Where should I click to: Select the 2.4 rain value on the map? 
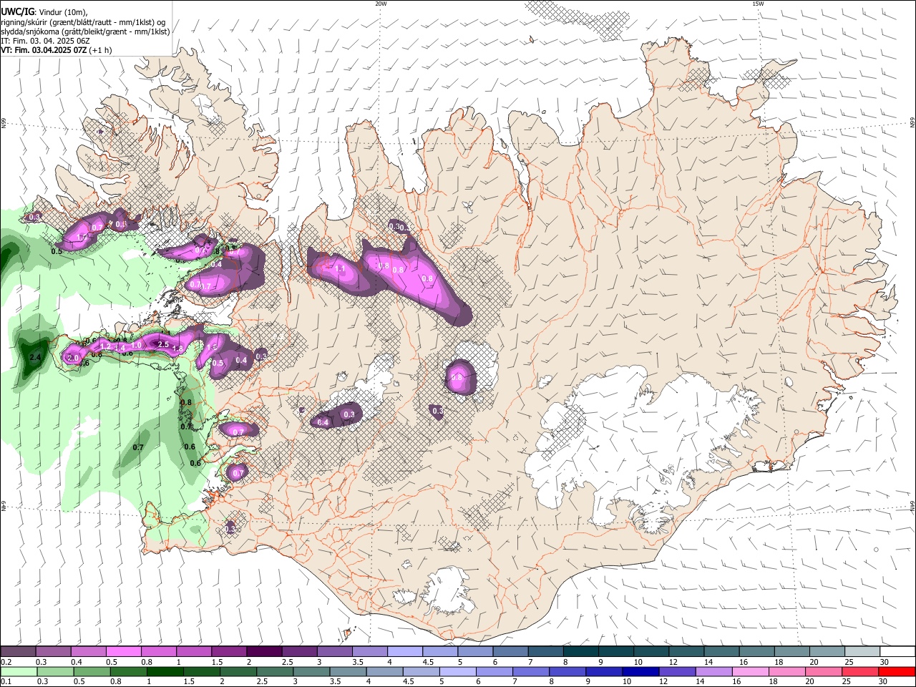(34, 356)
